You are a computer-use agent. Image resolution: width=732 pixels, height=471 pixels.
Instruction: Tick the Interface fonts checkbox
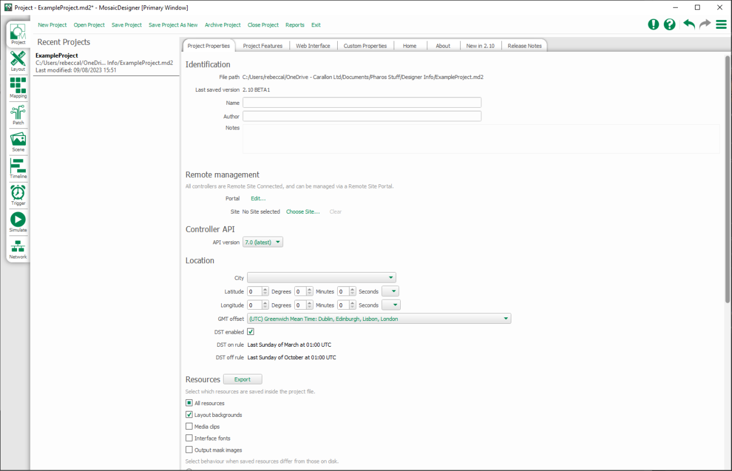189,438
